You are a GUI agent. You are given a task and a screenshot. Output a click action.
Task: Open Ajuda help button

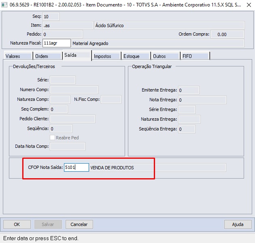238,224
